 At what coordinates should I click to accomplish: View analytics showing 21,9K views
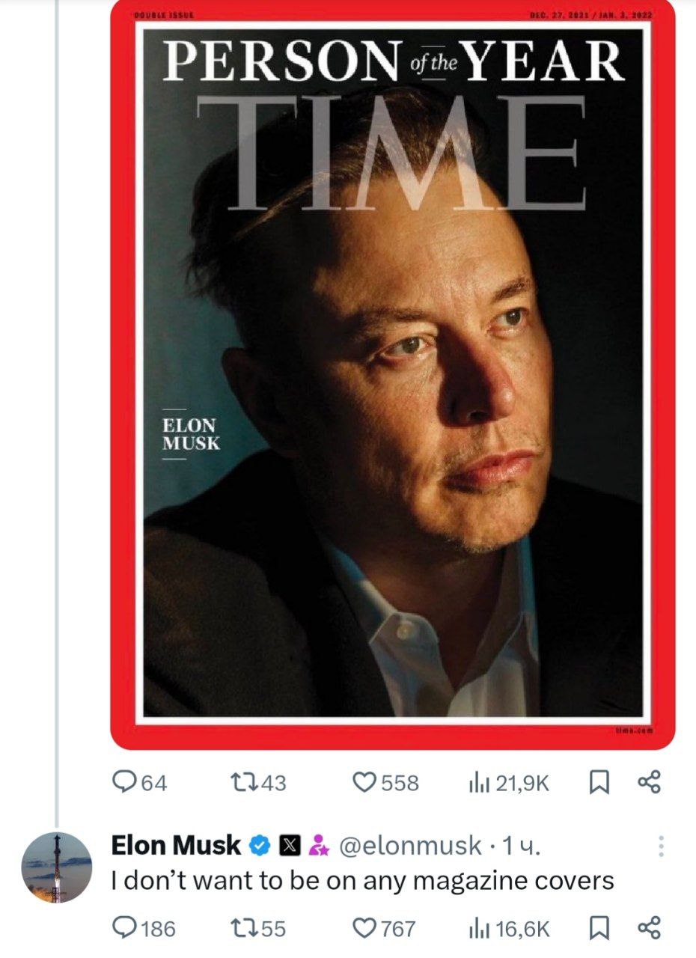point(508,783)
